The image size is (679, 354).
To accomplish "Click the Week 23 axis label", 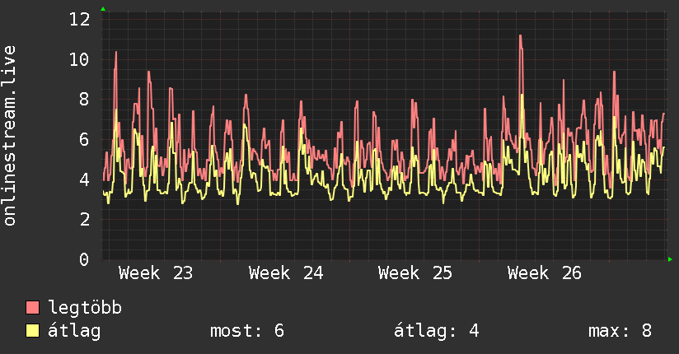I will click(x=156, y=273).
